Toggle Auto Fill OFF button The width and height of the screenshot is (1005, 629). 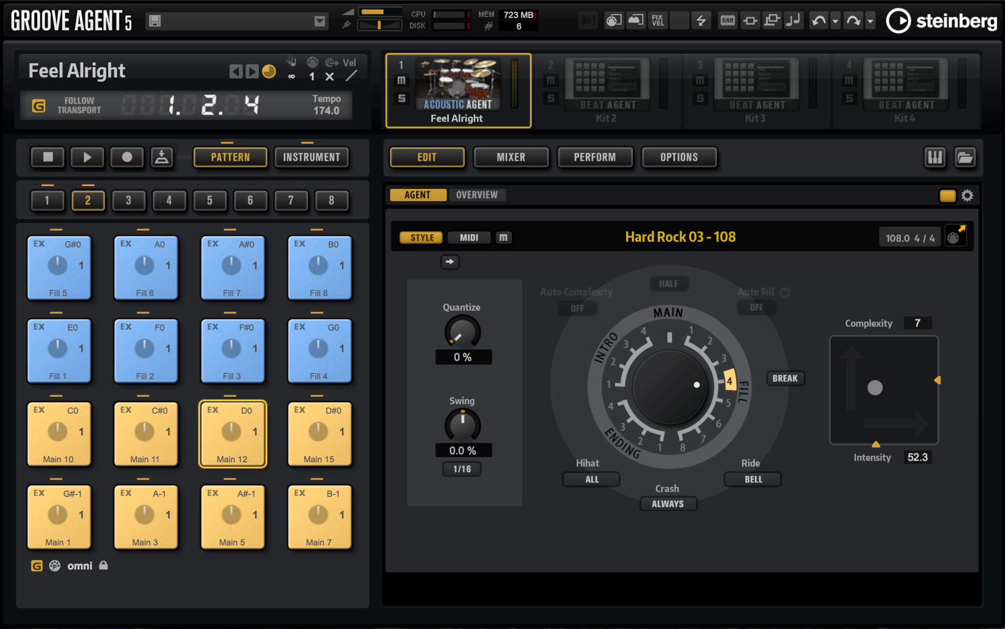(756, 307)
